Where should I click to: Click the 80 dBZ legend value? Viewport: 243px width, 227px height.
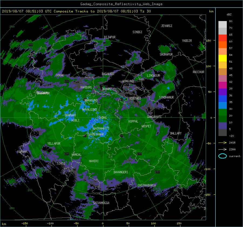[x=231, y=21]
